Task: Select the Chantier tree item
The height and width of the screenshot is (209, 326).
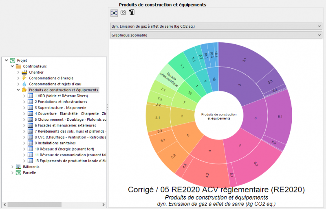Action: click(x=36, y=72)
